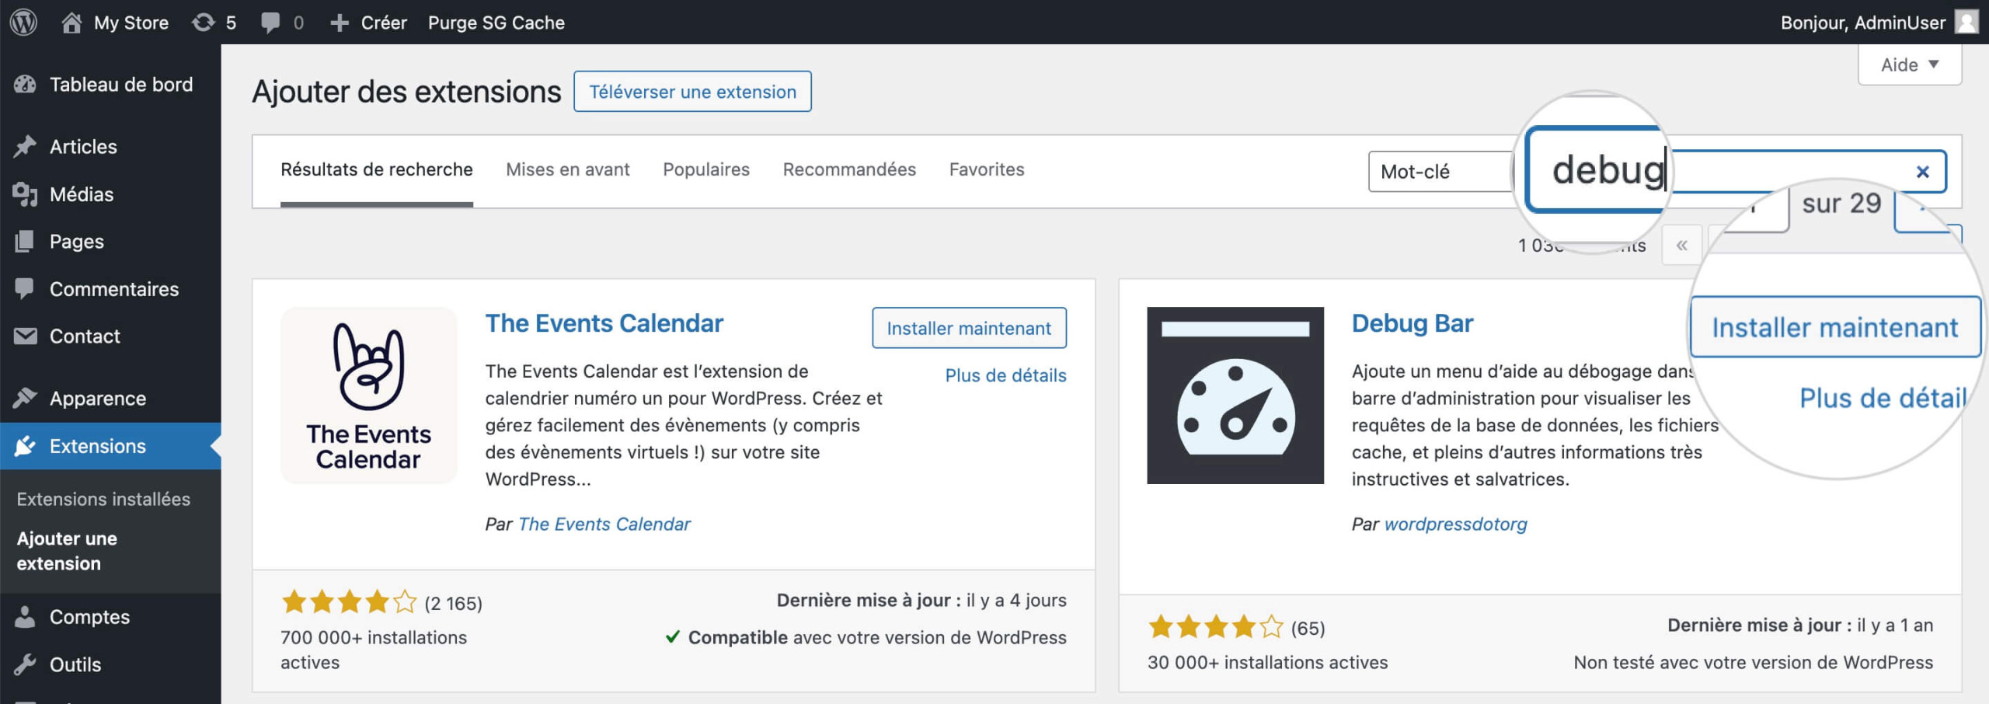Open Plus de détails for Debug Bar

coord(1883,398)
